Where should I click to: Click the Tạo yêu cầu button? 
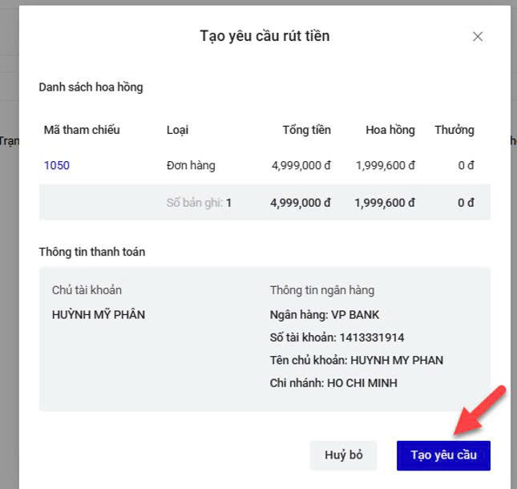click(443, 455)
